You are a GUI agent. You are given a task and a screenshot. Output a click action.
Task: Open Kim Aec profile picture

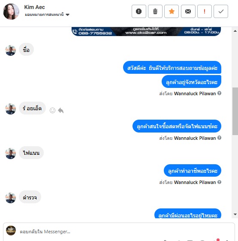11,12
